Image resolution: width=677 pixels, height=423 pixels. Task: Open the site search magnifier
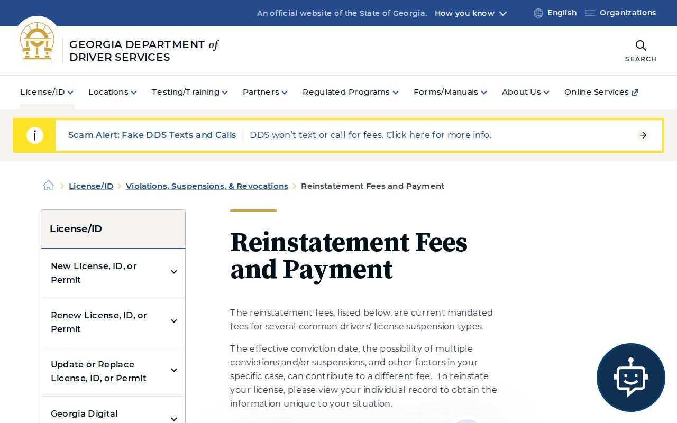pyautogui.click(x=641, y=46)
